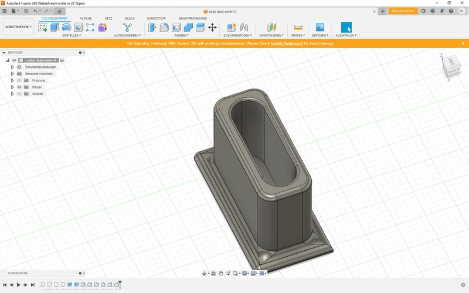The width and height of the screenshot is (469, 293).
Task: Open the notifications bell icon
Action: coord(442,11)
